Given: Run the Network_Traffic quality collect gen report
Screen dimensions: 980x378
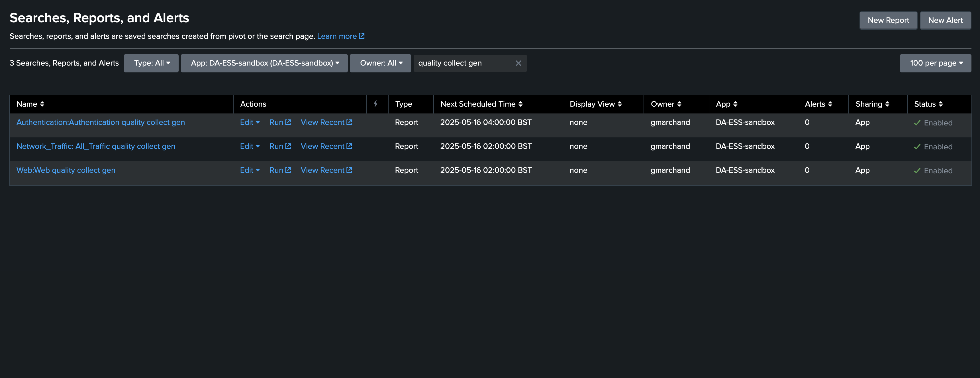Looking at the screenshot, I should coord(280,147).
